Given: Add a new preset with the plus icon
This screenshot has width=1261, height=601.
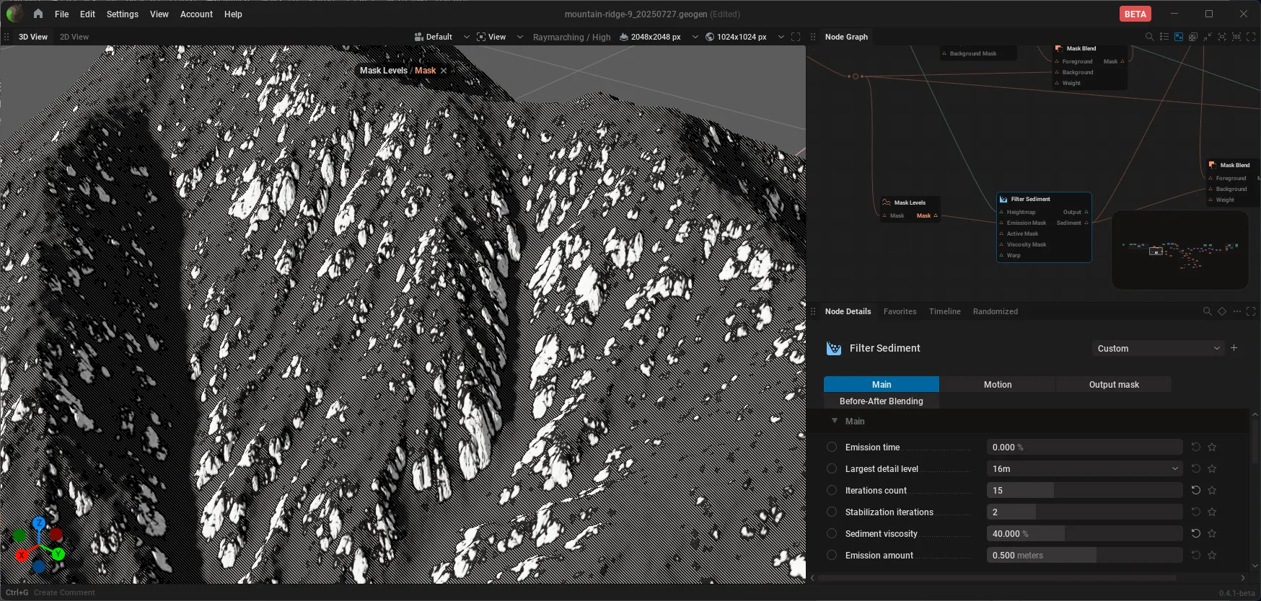Looking at the screenshot, I should [1234, 348].
